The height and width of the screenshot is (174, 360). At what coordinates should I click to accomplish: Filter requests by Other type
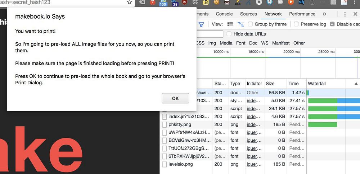[x=299, y=43]
